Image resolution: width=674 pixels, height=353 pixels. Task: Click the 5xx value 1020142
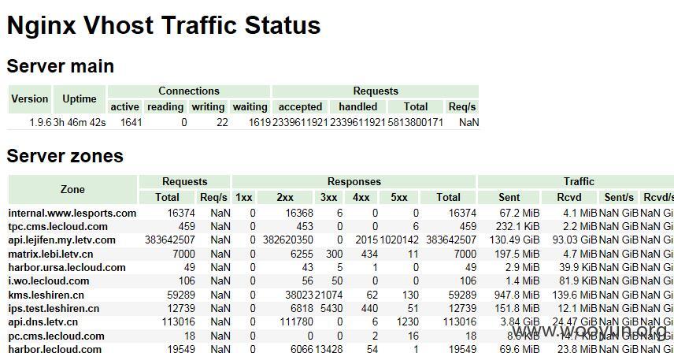(x=399, y=240)
